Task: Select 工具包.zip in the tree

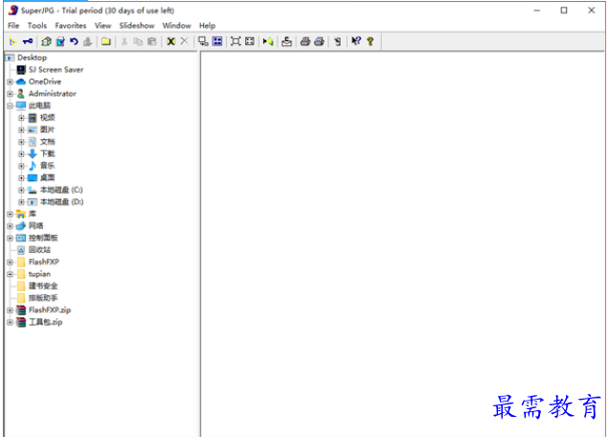Action: pos(45,322)
